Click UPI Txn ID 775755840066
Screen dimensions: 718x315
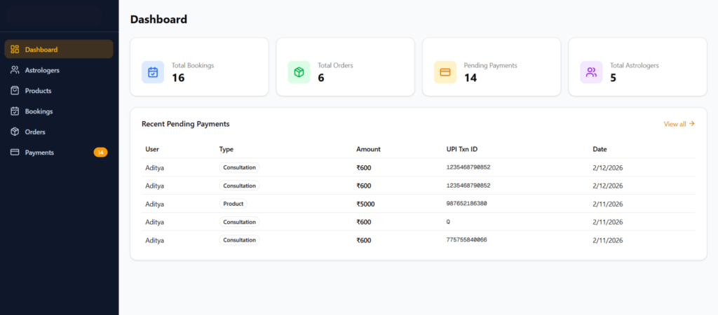[x=466, y=240]
